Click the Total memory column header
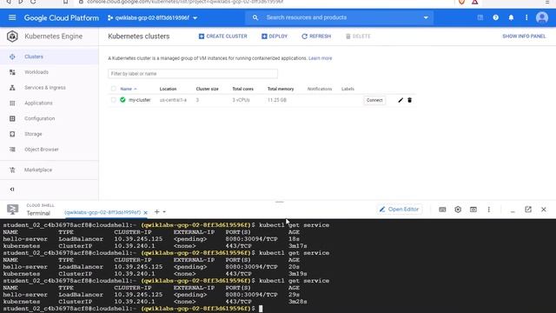The width and height of the screenshot is (556, 313). click(x=281, y=89)
